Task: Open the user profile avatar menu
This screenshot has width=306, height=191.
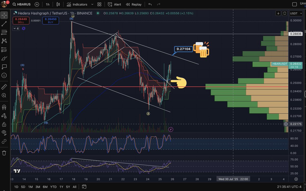Action: coord(4,4)
